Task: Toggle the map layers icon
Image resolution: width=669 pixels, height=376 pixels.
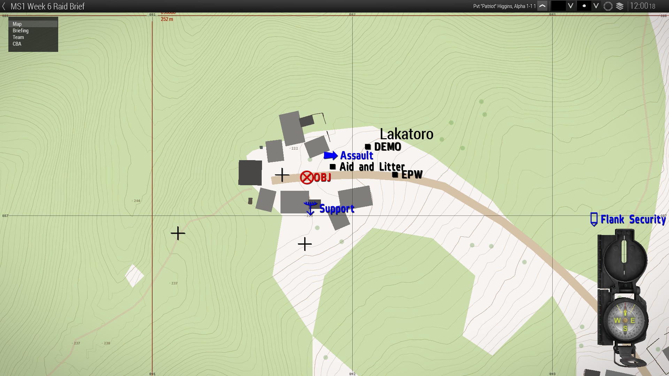Action: click(620, 6)
